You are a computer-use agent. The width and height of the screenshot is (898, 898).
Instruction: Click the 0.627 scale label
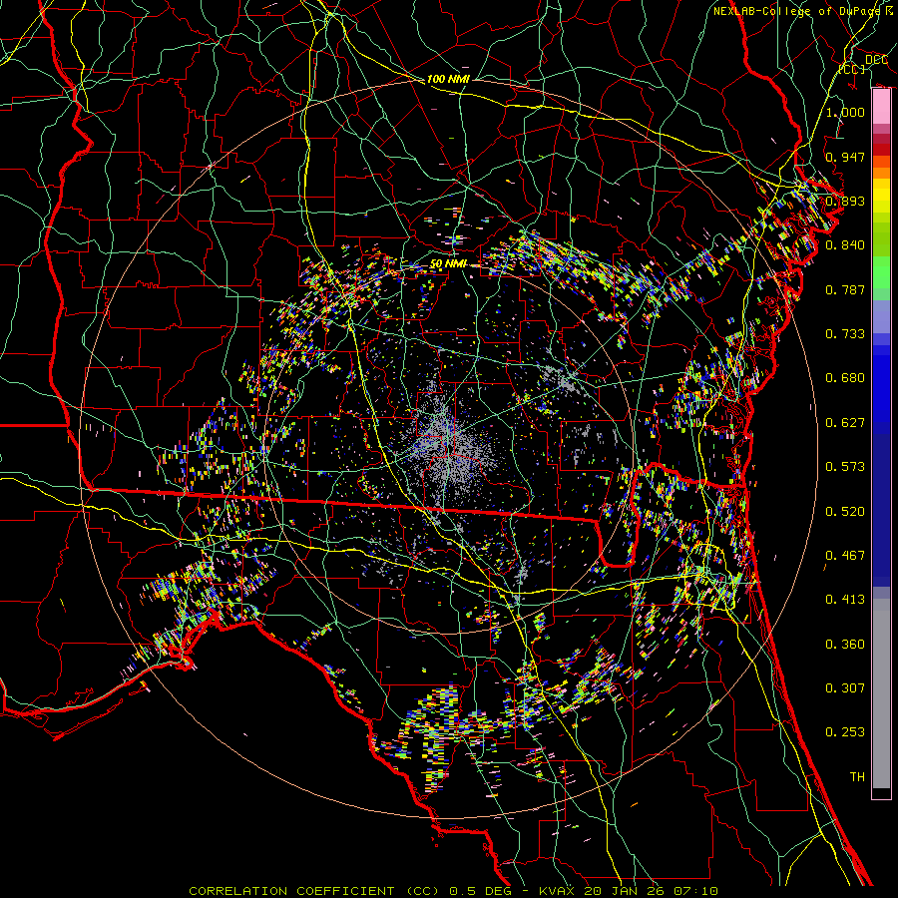(845, 422)
